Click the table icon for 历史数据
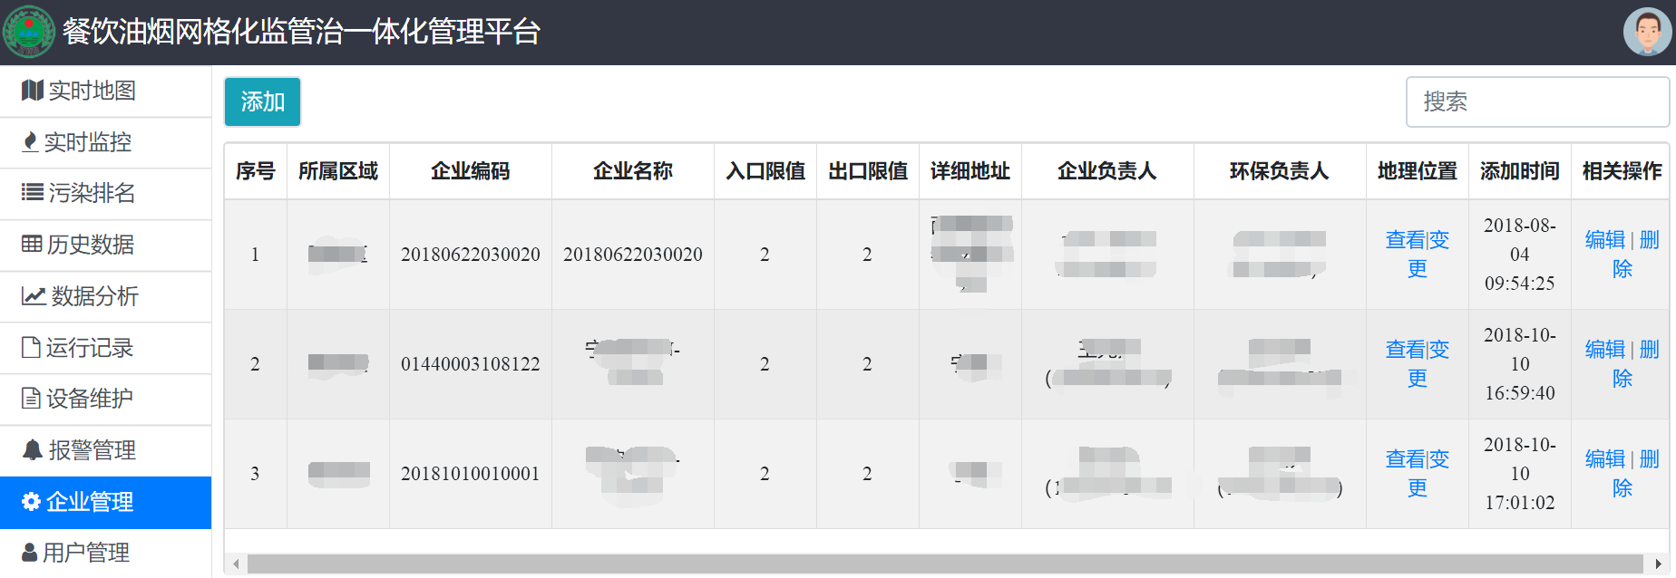 pyautogui.click(x=32, y=244)
